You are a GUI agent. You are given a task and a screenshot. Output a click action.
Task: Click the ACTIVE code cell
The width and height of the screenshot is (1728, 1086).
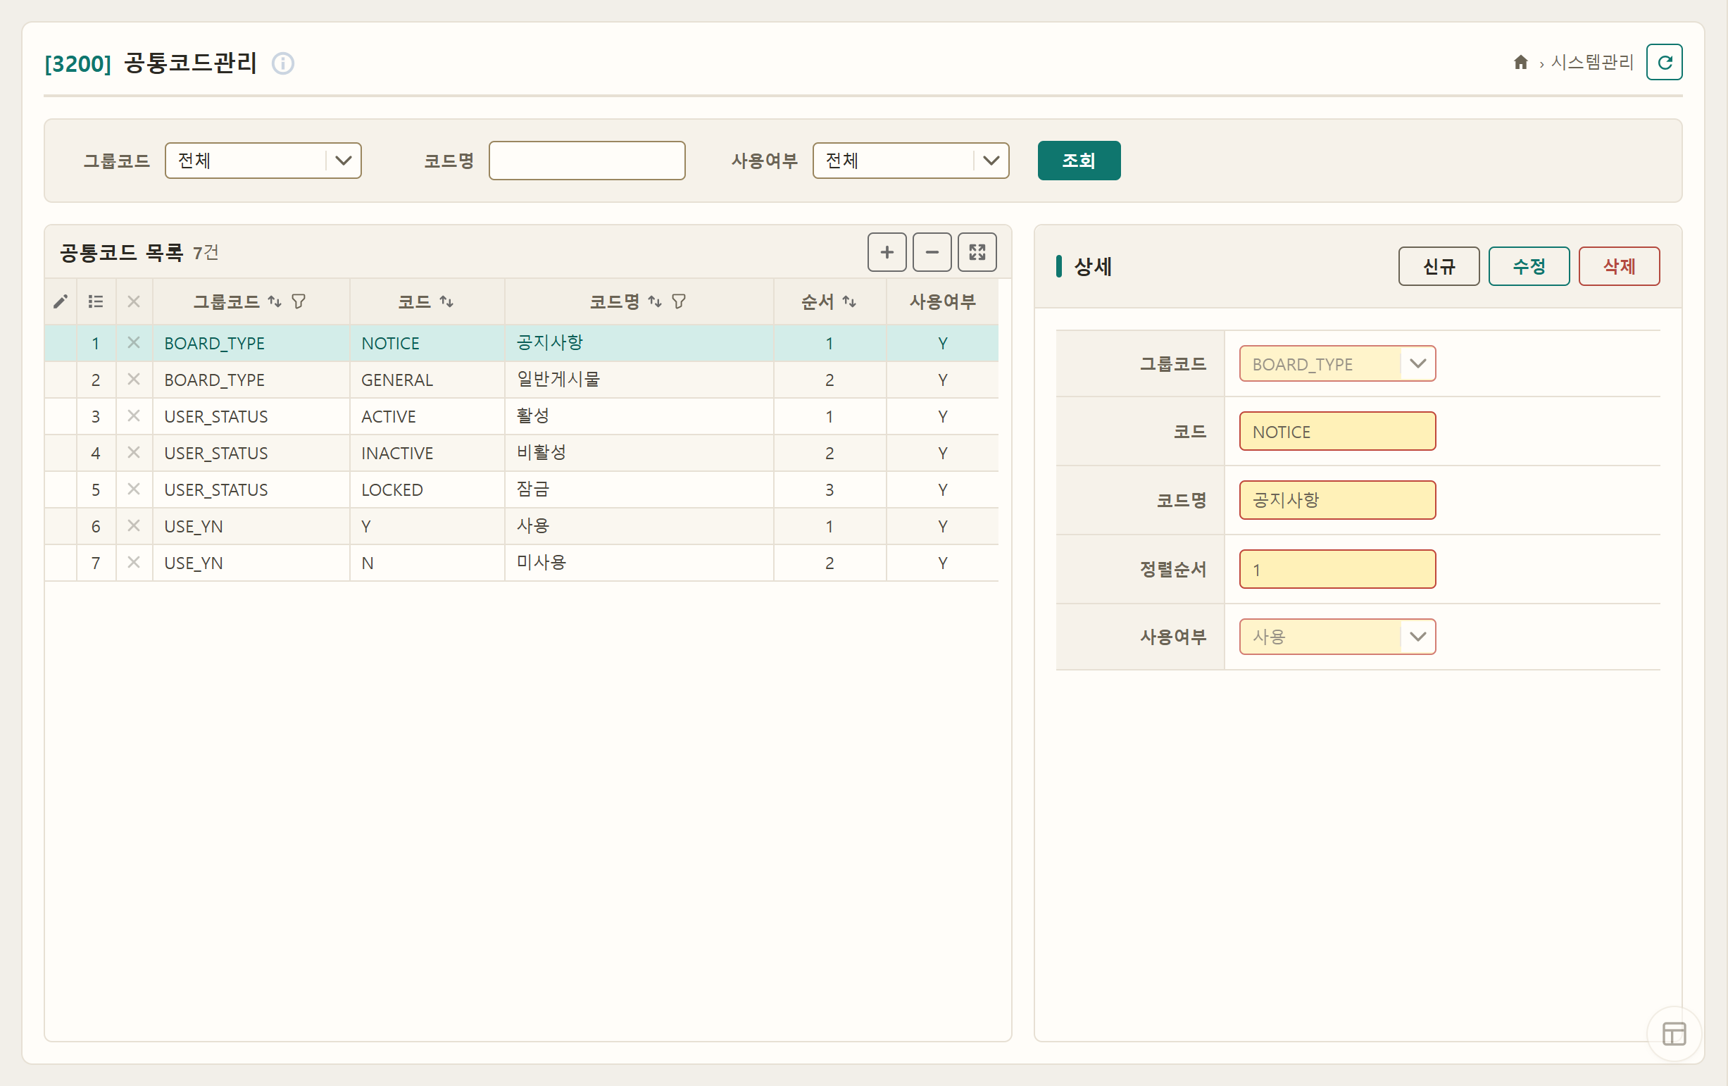[427, 416]
